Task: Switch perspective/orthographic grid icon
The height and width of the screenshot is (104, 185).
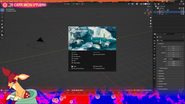Action: point(150,27)
